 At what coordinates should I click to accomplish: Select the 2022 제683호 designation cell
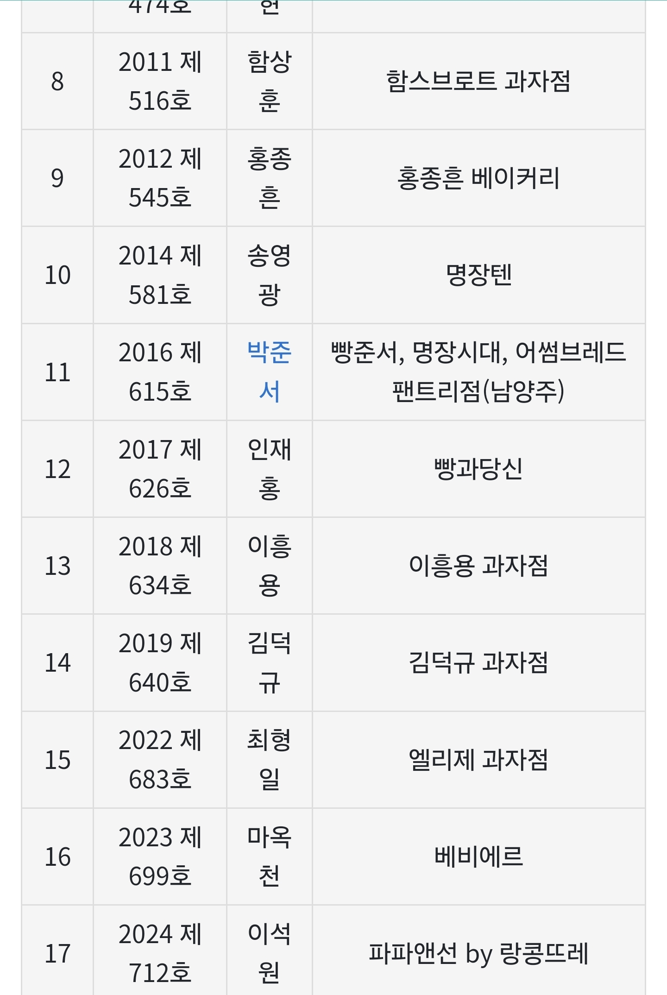tap(160, 760)
